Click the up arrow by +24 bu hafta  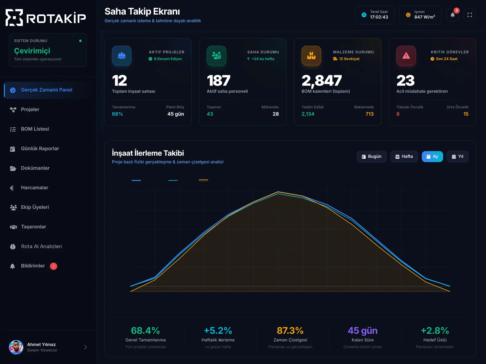click(x=248, y=59)
